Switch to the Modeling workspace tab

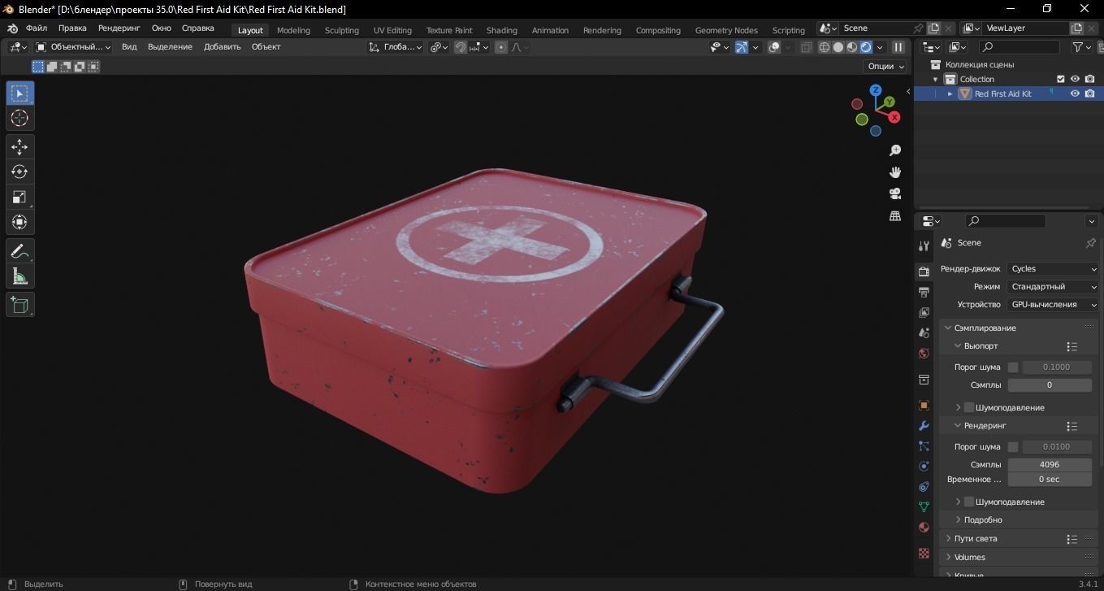click(293, 30)
